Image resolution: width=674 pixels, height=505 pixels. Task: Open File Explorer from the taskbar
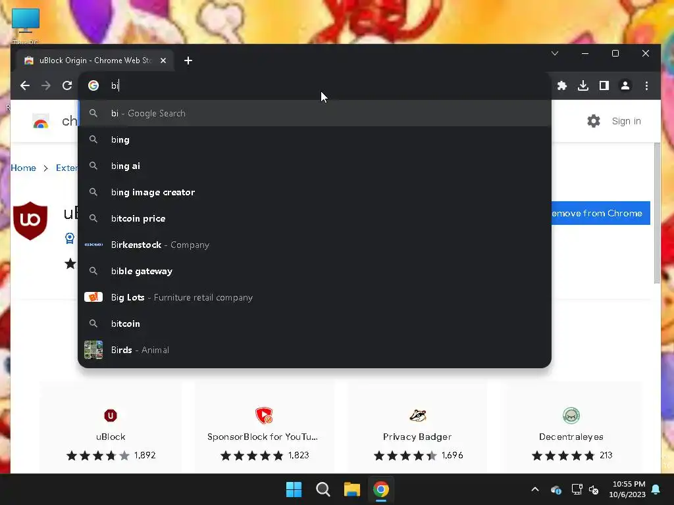351,489
